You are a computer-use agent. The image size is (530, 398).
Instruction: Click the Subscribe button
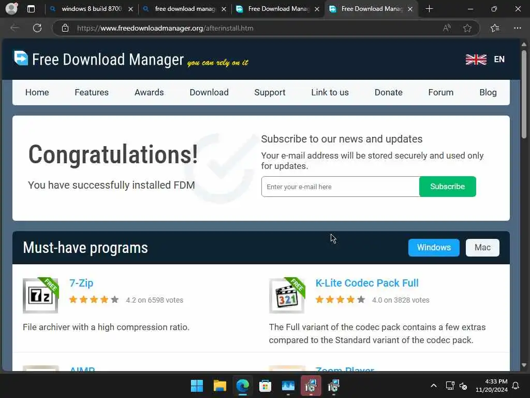click(x=448, y=187)
